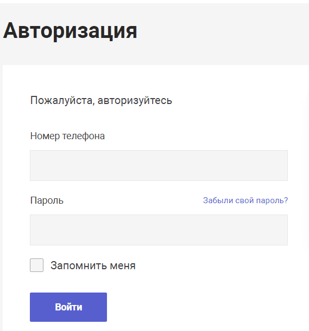Click the purple Войти login button
Image resolution: width=309 pixels, height=331 pixels.
pos(68,307)
